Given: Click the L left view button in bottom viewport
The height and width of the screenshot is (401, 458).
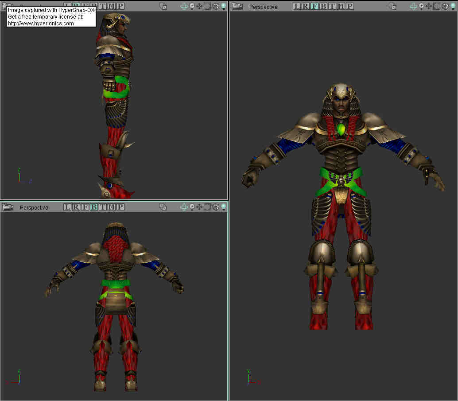Looking at the screenshot, I should [x=66, y=207].
